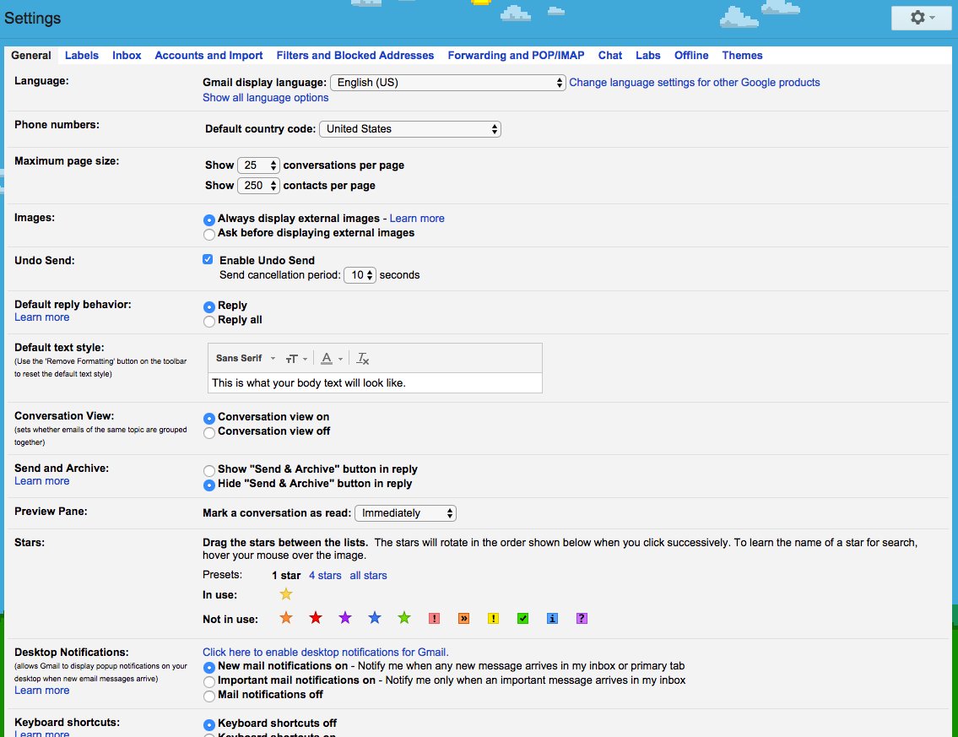Turn Conversation view off
Image resolution: width=958 pixels, height=737 pixels.
(x=209, y=433)
